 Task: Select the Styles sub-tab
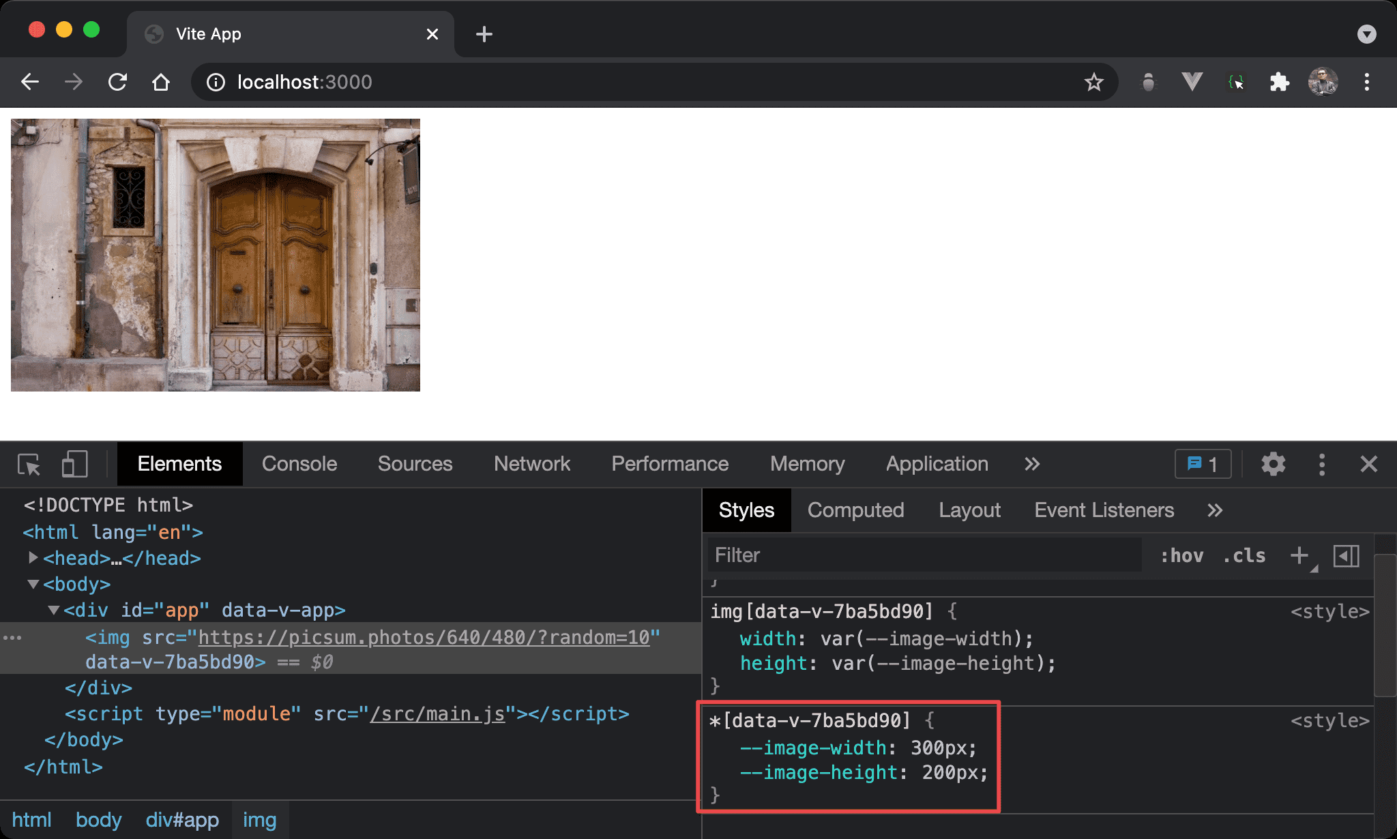pos(747,510)
